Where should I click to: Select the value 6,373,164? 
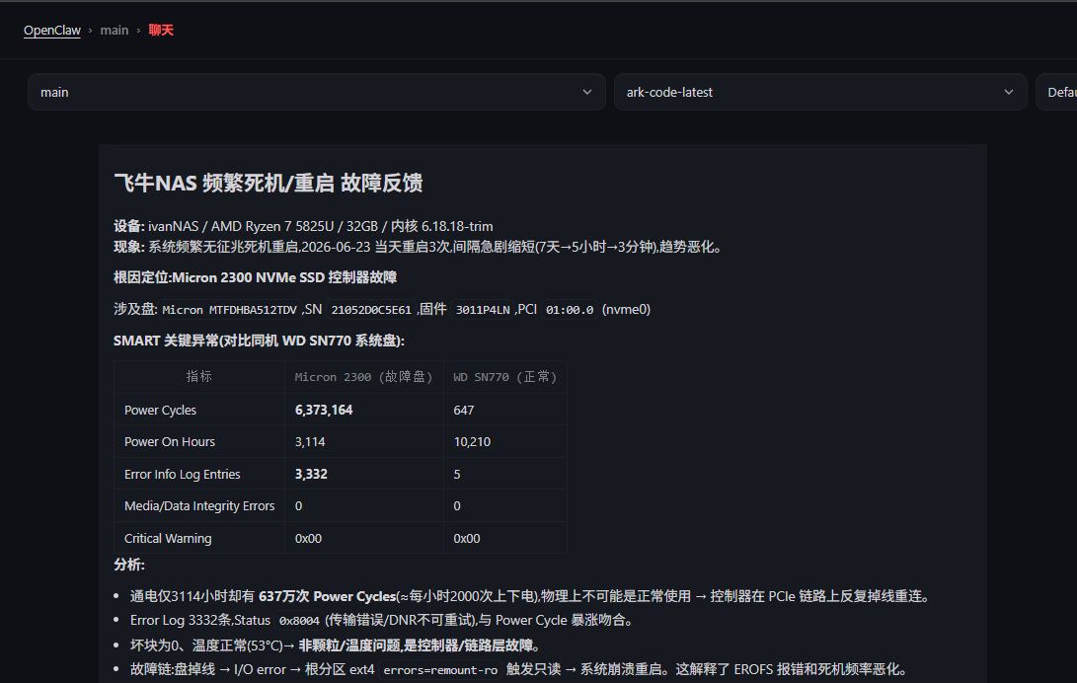(x=324, y=410)
